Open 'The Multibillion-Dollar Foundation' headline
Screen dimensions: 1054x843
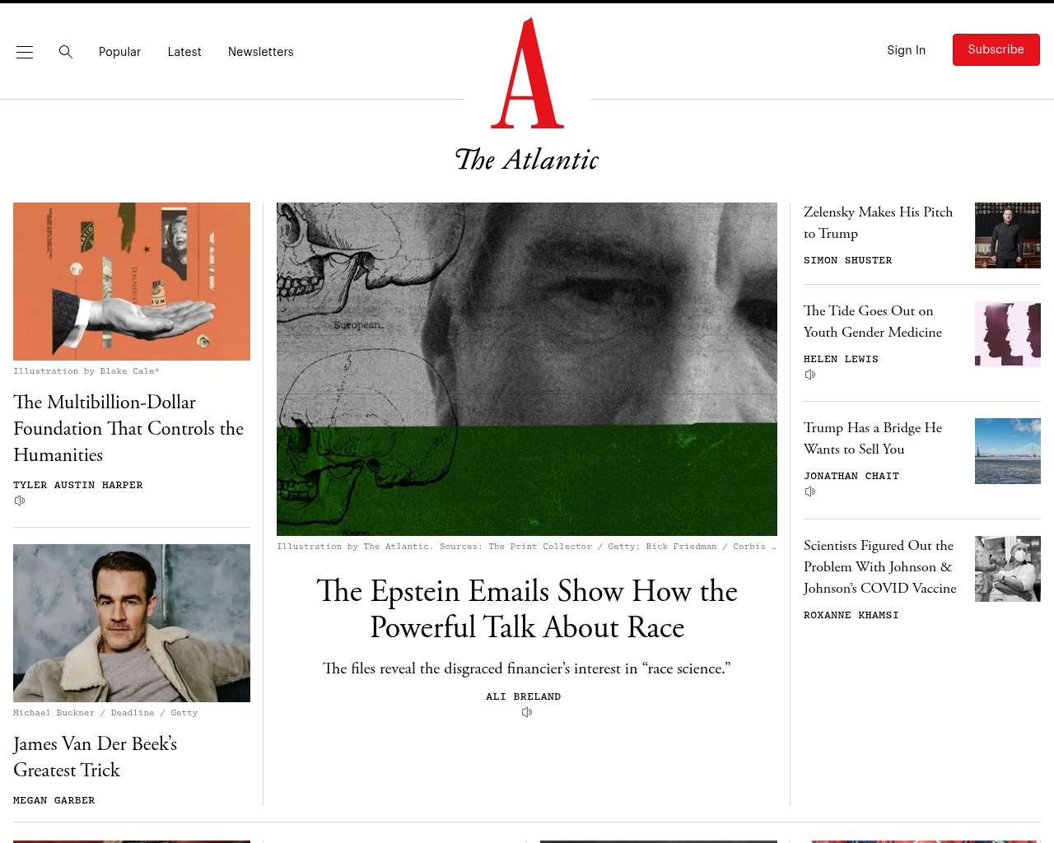(x=128, y=428)
